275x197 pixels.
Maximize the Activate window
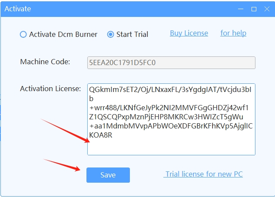point(254,9)
